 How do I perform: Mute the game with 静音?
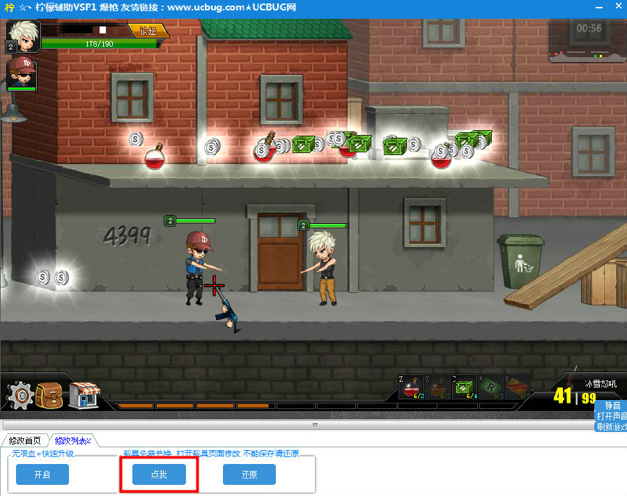pyautogui.click(x=612, y=406)
